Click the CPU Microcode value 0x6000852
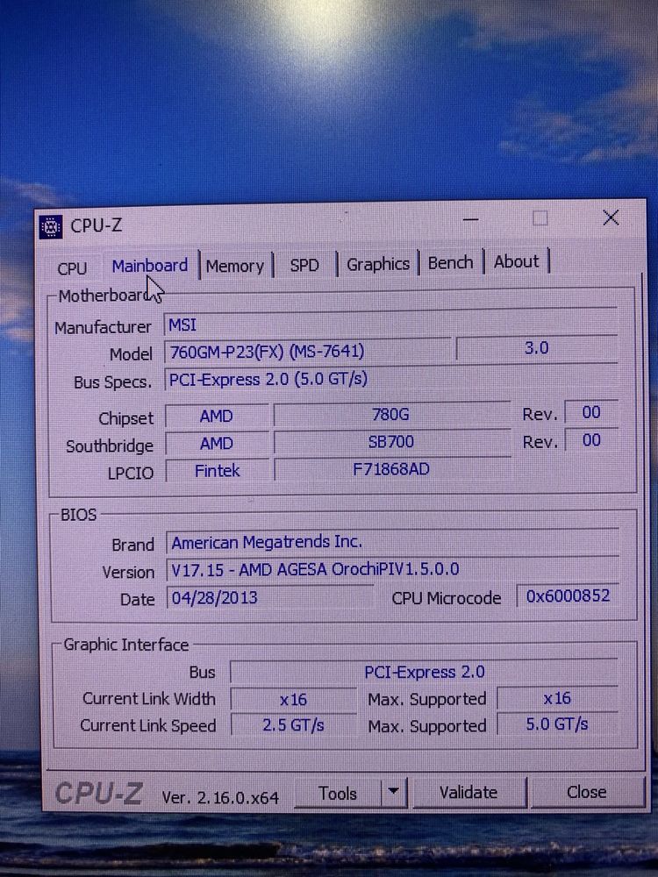 pos(568,595)
